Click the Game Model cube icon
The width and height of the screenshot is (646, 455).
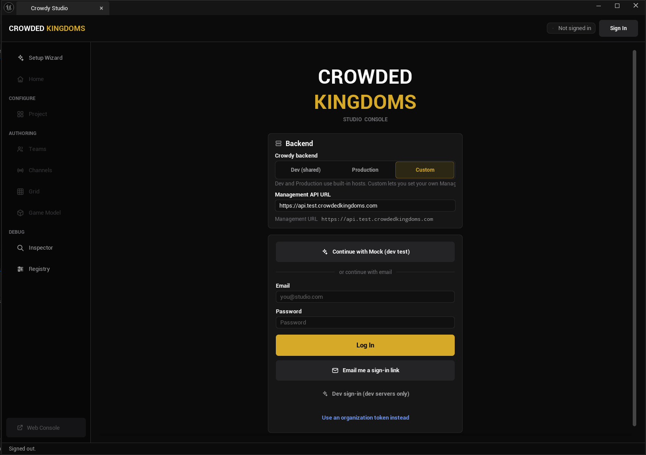pos(20,213)
